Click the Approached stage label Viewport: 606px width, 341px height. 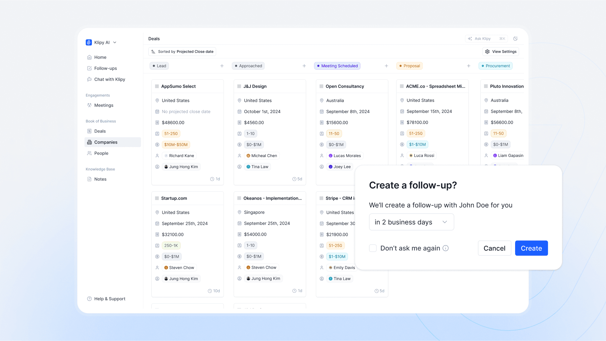click(248, 66)
